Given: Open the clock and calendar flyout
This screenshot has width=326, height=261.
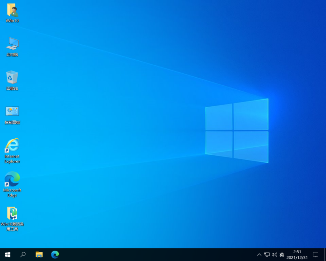Looking at the screenshot, I should [297, 254].
